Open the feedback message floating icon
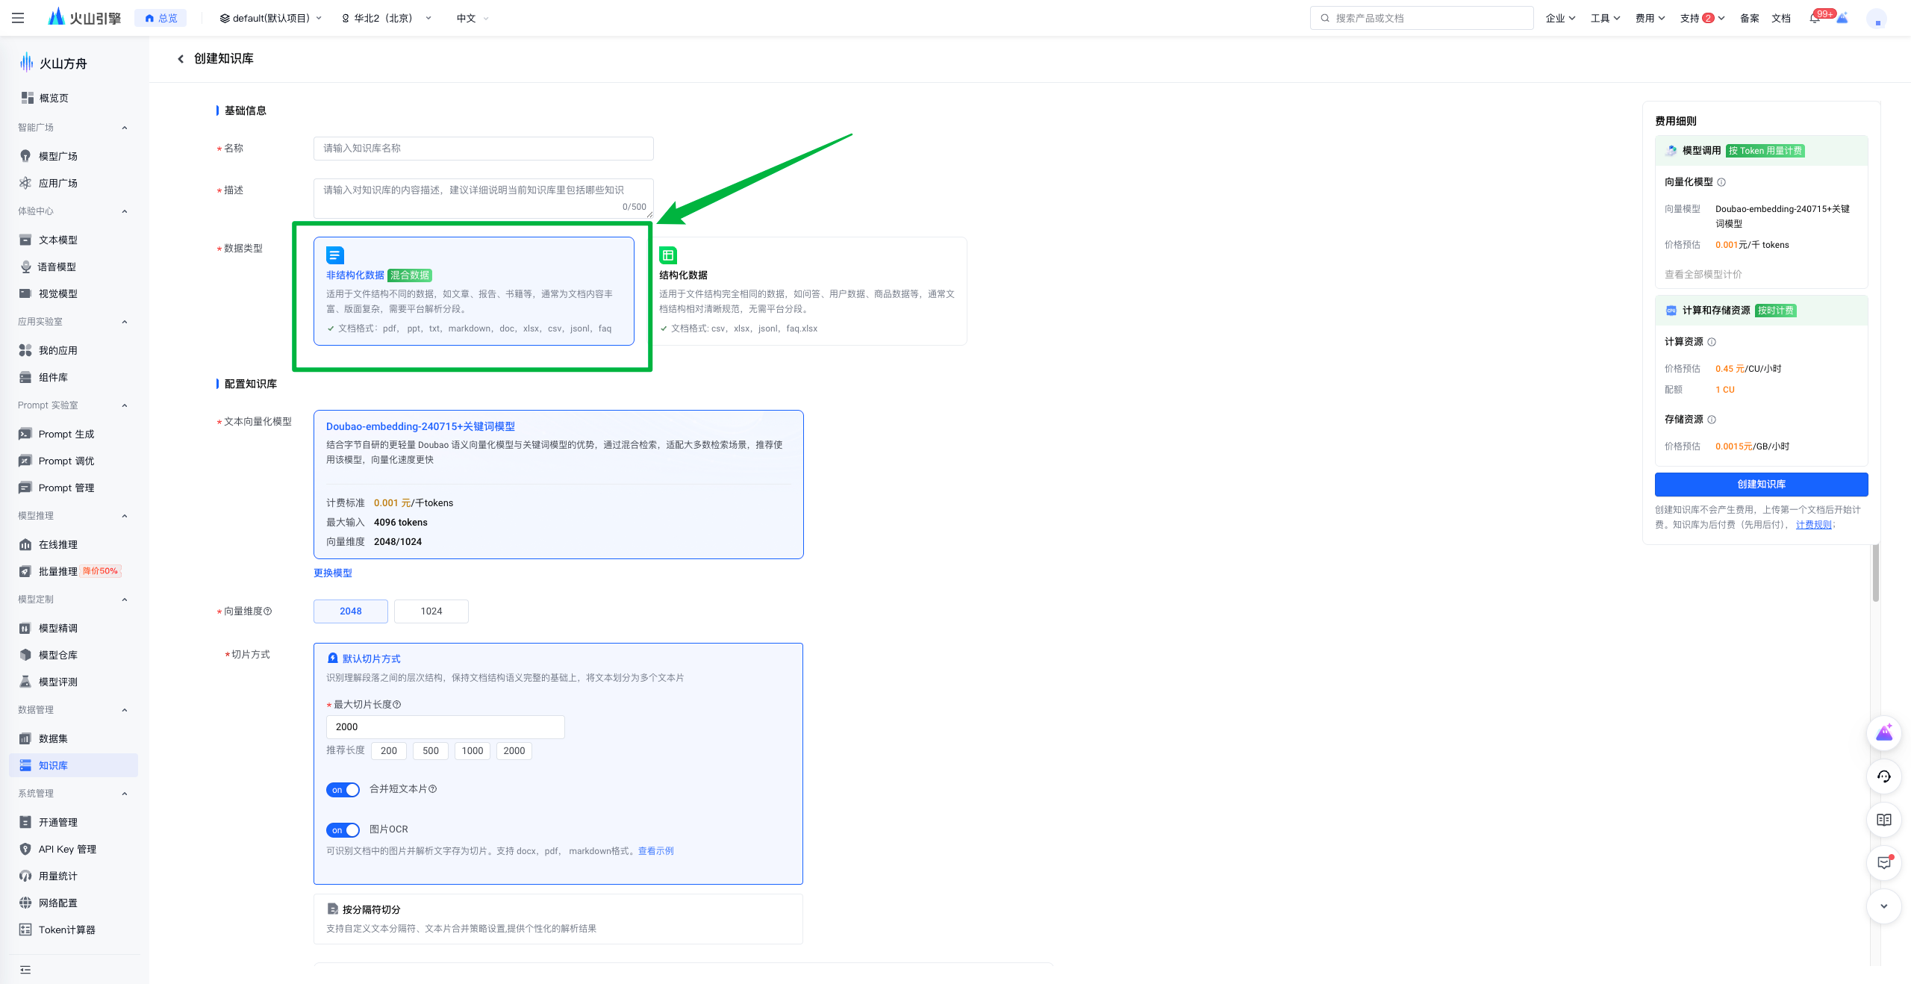The image size is (1911, 984). click(1884, 863)
